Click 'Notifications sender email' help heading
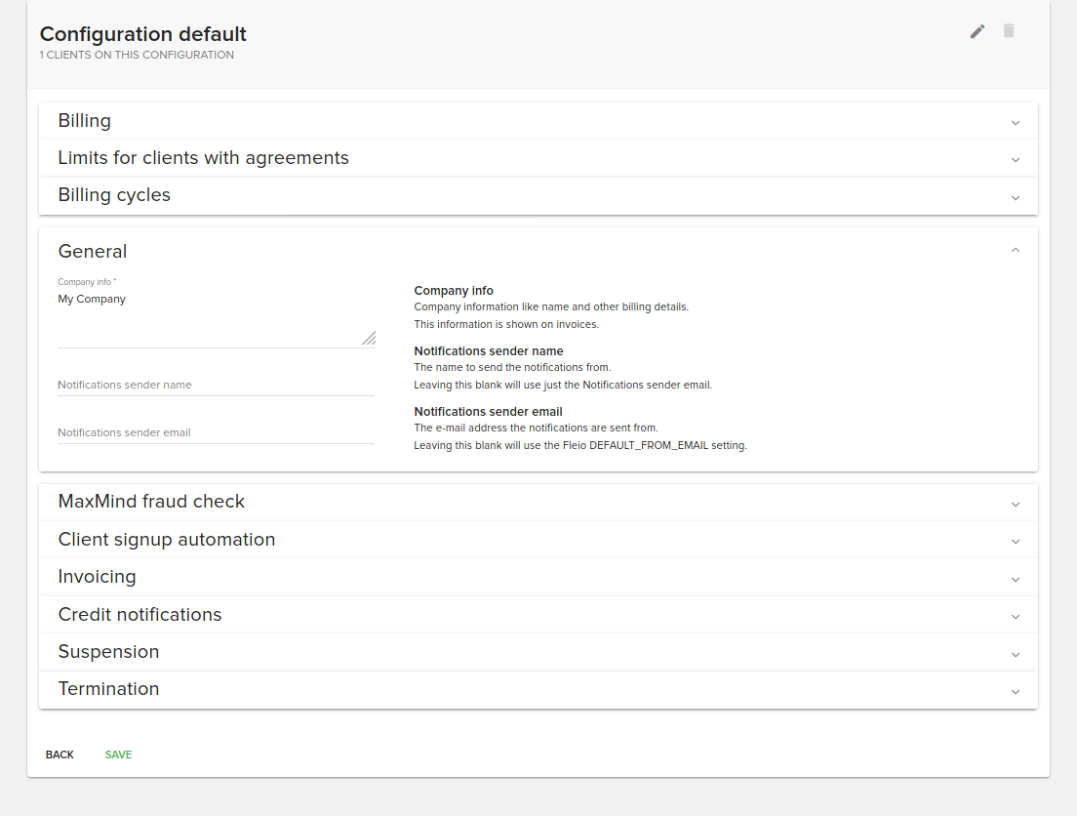Screen dimensions: 1077x816 488,412
